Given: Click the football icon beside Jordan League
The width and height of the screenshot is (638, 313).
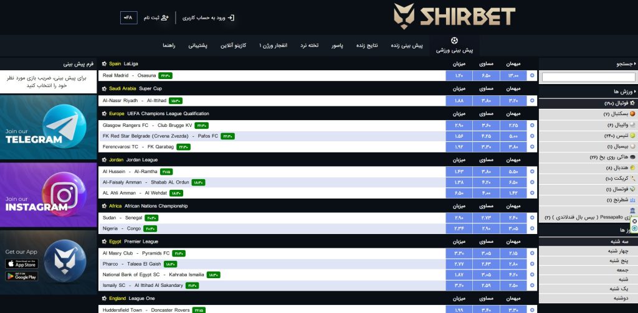Looking at the screenshot, I should (105, 160).
